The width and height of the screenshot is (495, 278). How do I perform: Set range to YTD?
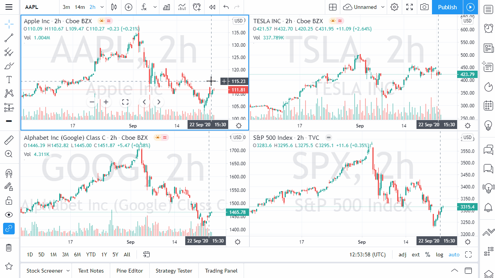pos(91,254)
